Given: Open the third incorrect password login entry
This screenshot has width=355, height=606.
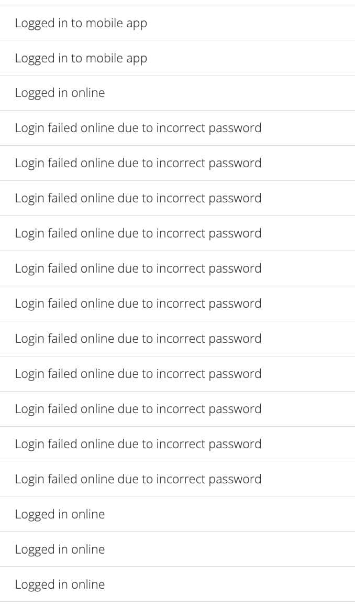Looking at the screenshot, I should [138, 198].
